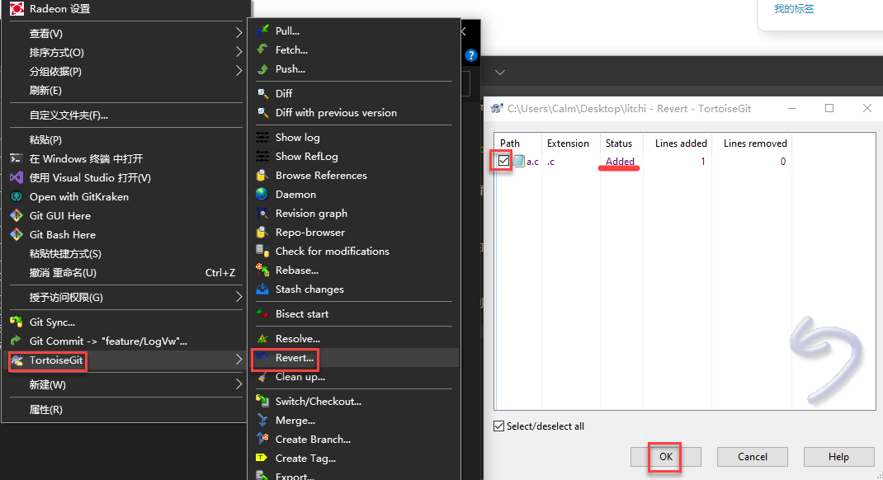883x480 pixels.
Task: Click the Push arrow icon
Action: pos(262,69)
